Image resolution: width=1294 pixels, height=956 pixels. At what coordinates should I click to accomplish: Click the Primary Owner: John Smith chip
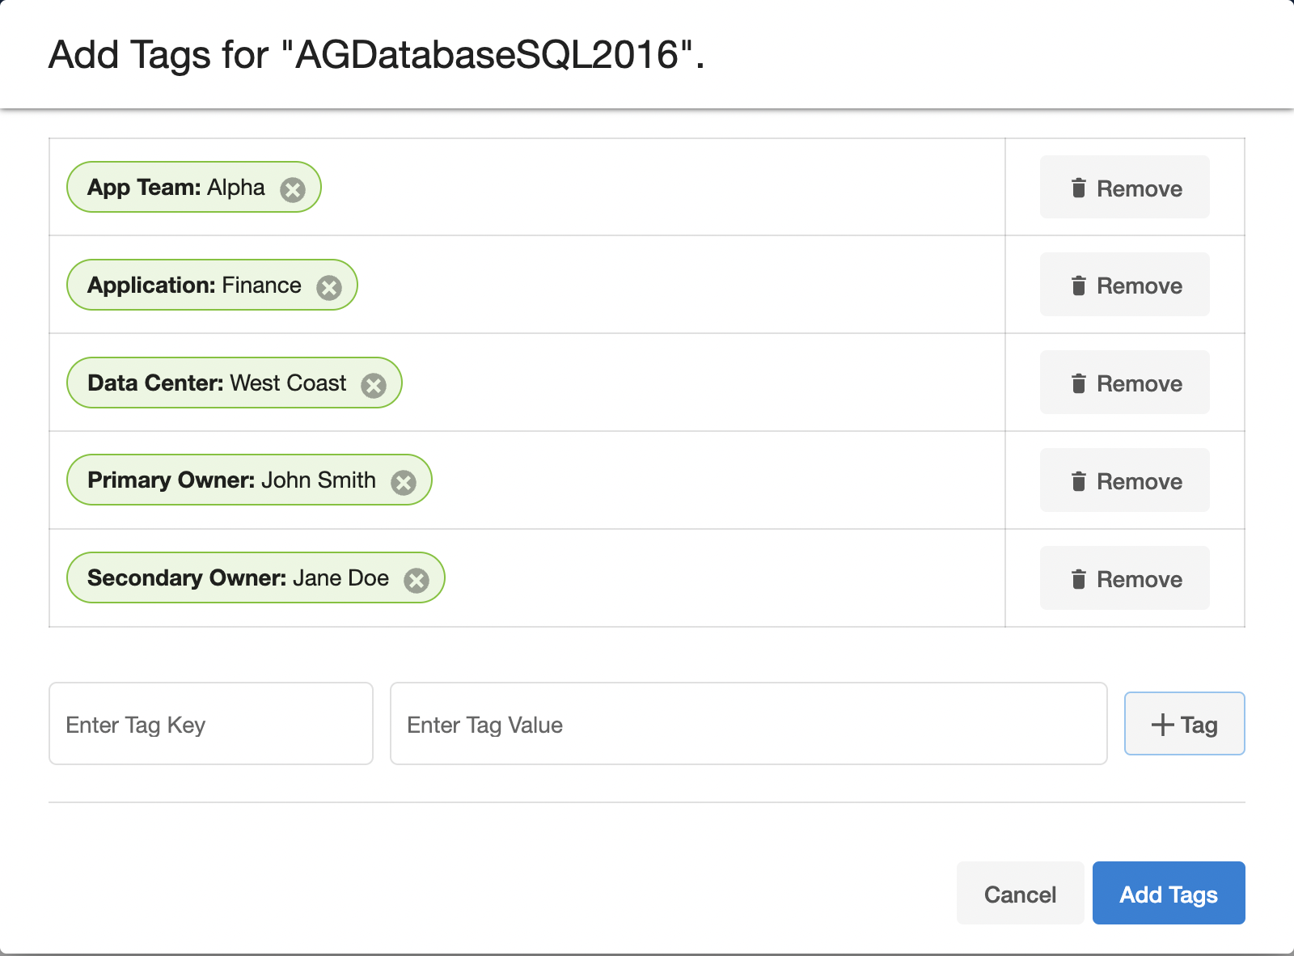(x=231, y=480)
